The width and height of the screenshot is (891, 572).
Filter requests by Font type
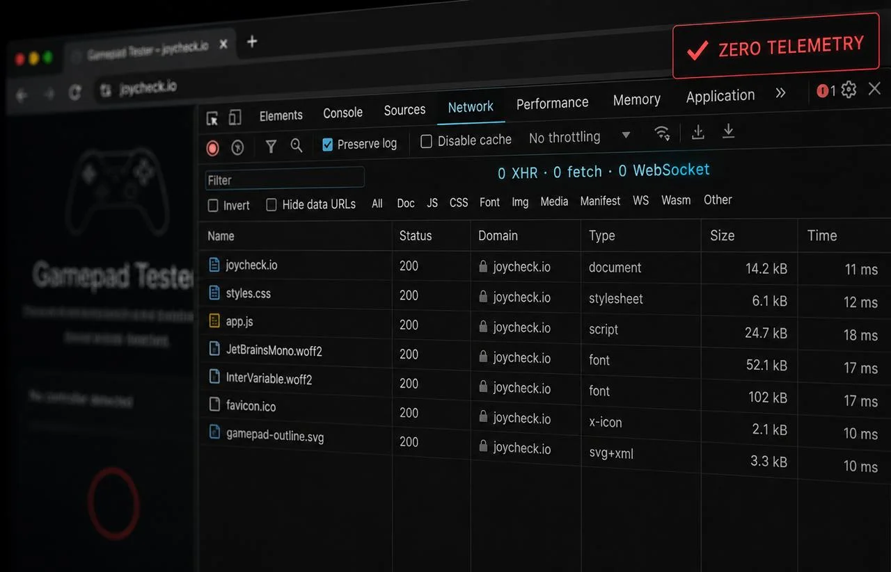point(489,202)
